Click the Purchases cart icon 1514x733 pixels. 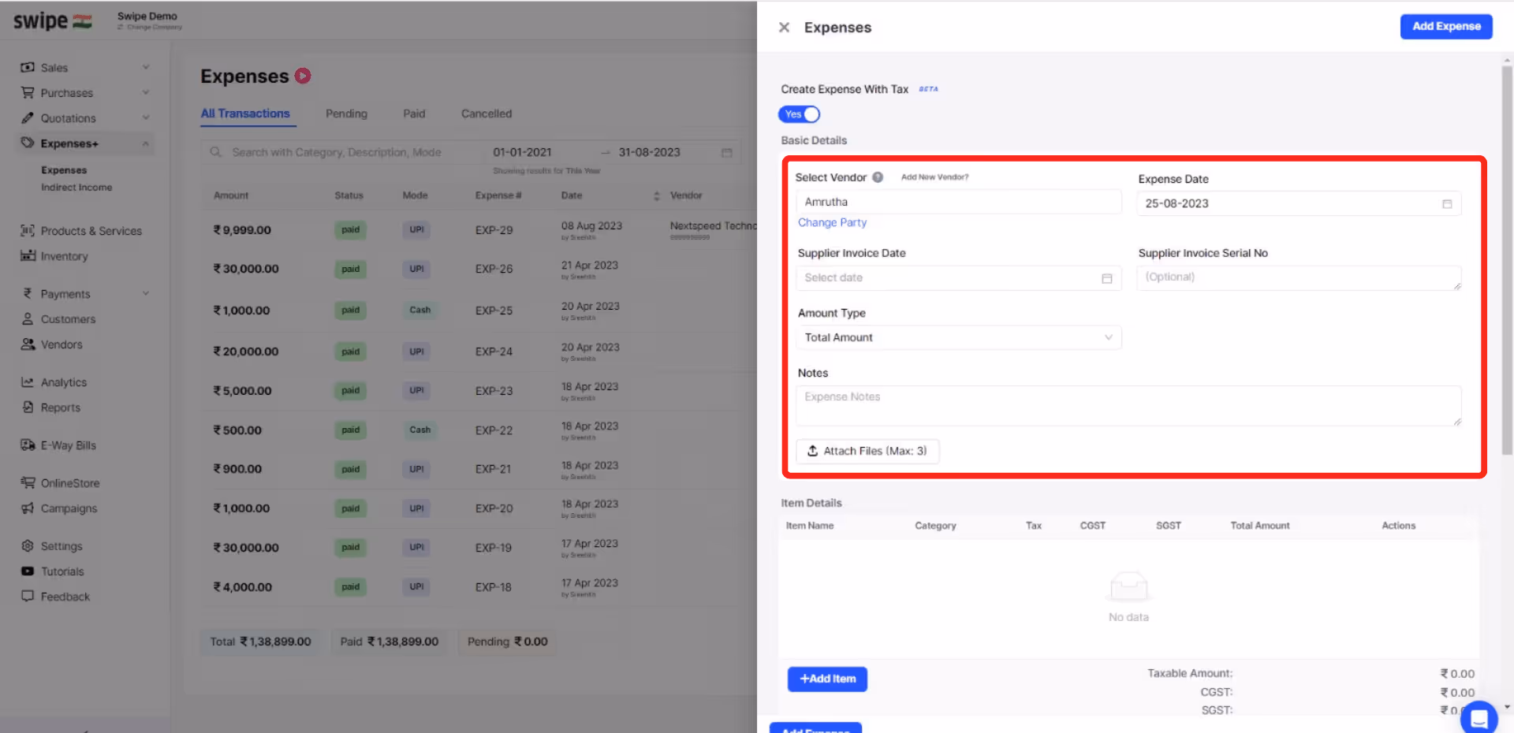pos(28,93)
